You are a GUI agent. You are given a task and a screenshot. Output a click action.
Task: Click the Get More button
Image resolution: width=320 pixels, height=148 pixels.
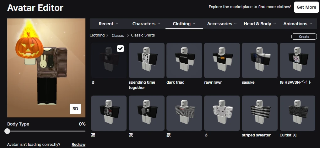click(x=306, y=7)
